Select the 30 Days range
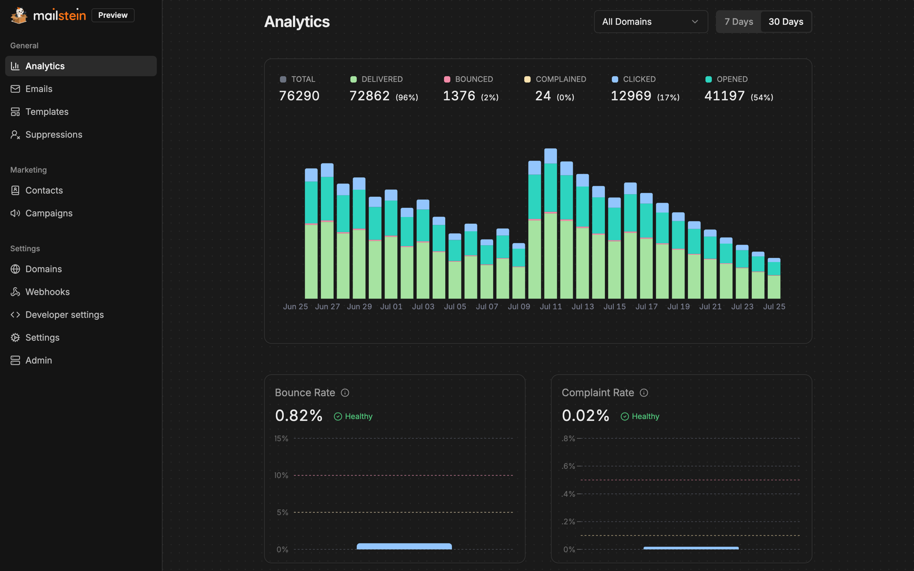Image resolution: width=914 pixels, height=571 pixels. (786, 21)
